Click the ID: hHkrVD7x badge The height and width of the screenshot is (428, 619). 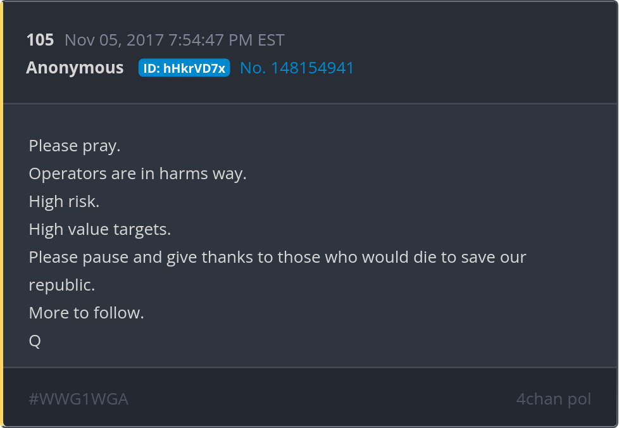pyautogui.click(x=184, y=68)
